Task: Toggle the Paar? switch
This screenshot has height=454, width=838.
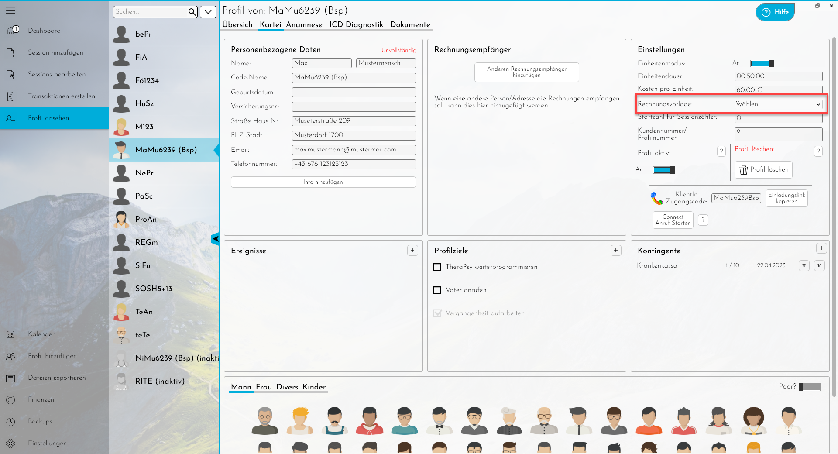Action: [x=810, y=387]
